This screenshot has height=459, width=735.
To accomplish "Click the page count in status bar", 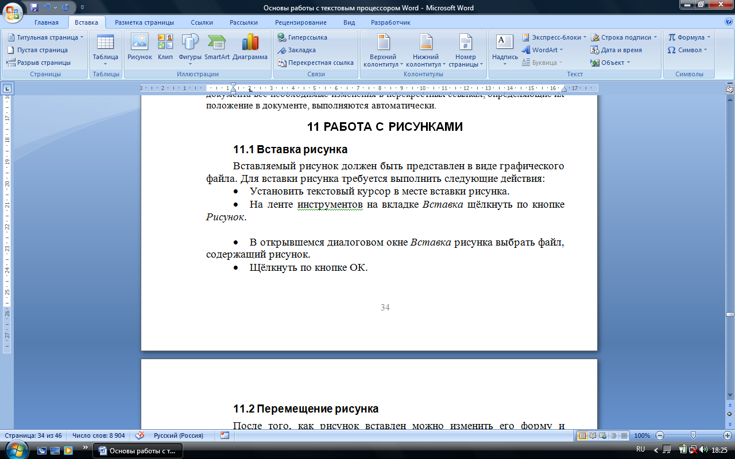I will (x=33, y=435).
